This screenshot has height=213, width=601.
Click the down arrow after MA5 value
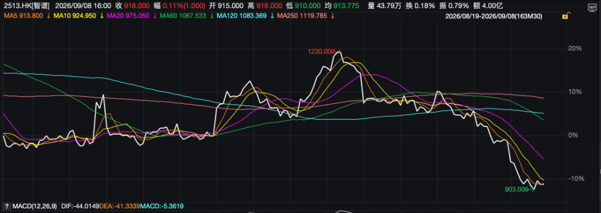click(x=49, y=16)
